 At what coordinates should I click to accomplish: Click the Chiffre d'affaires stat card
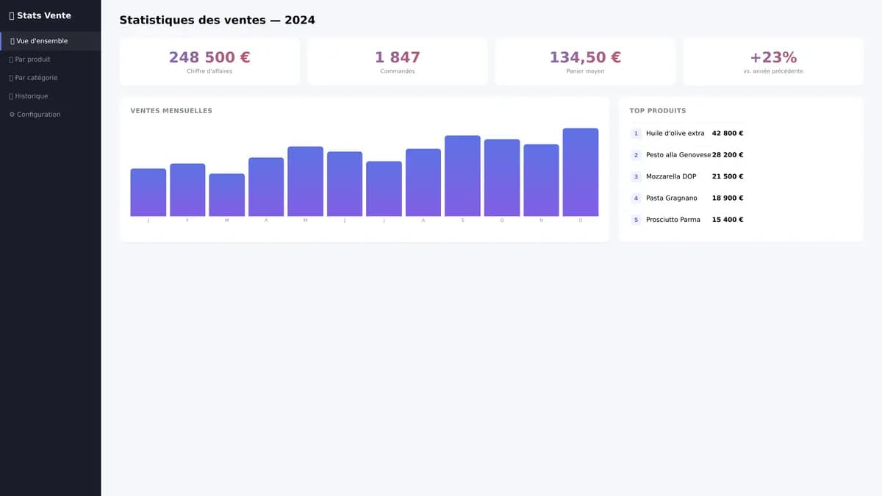[x=209, y=62]
